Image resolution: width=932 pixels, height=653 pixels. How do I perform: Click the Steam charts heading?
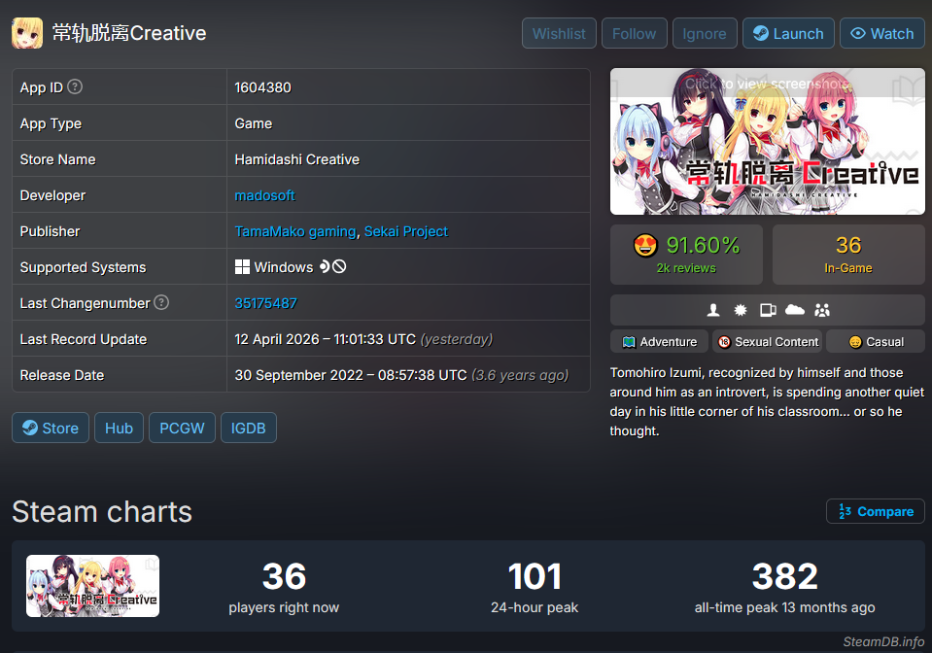click(102, 511)
